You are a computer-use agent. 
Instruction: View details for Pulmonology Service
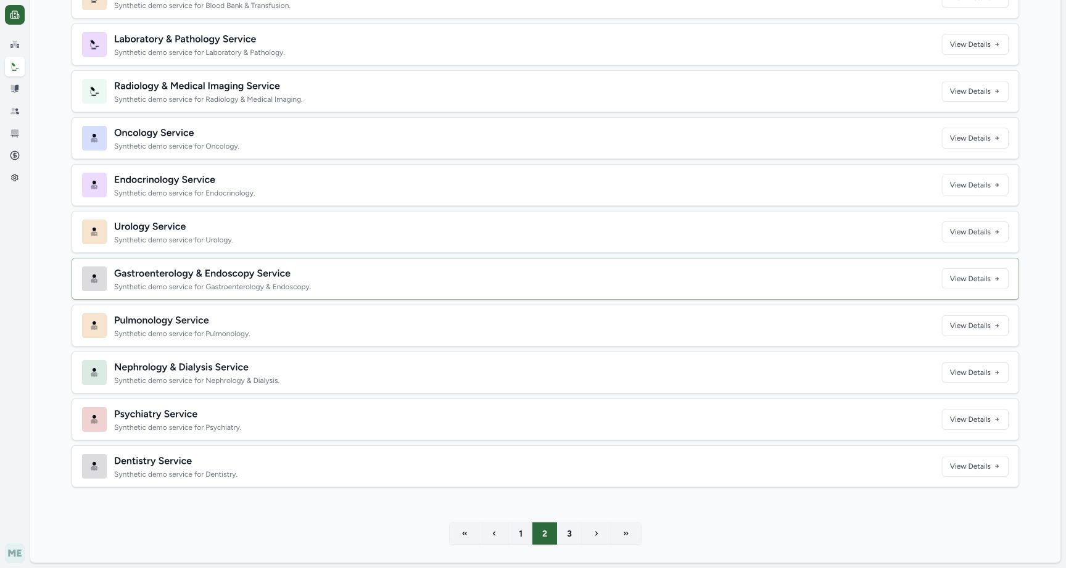975,326
